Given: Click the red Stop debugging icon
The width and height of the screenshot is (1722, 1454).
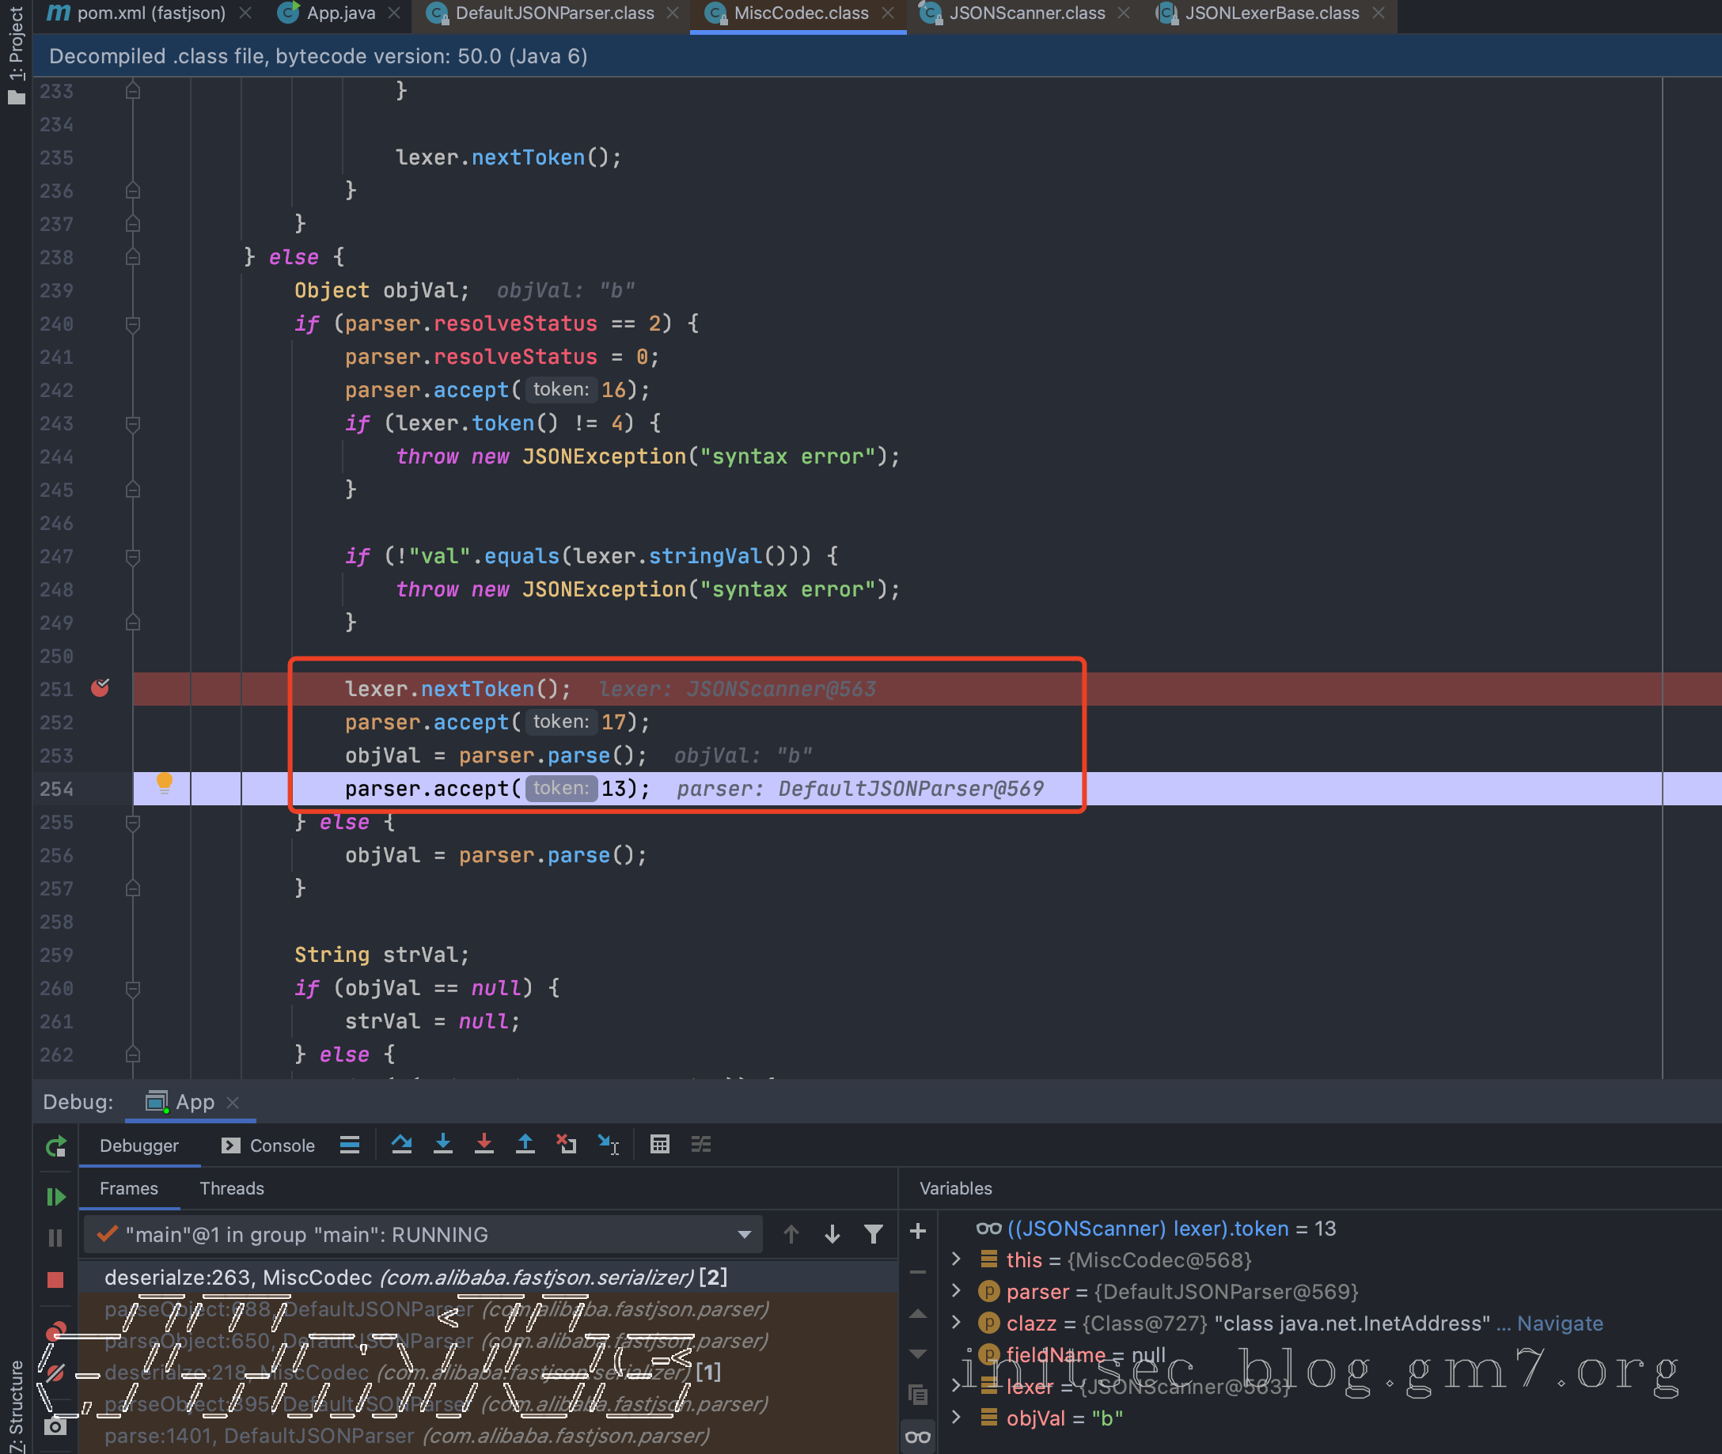Looking at the screenshot, I should point(55,1279).
